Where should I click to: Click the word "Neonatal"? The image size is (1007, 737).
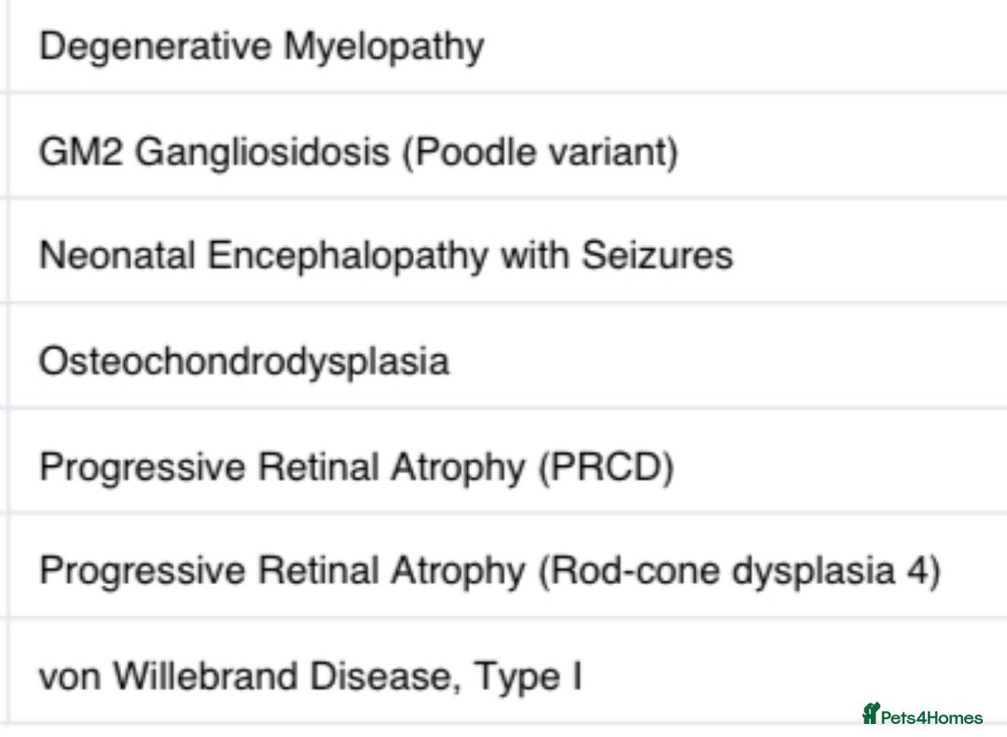click(117, 255)
